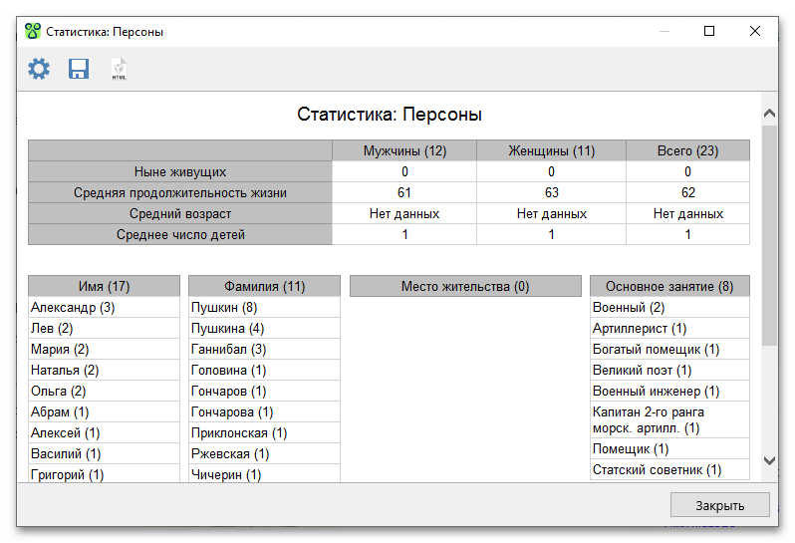Select occupation Артиллерист (1)
This screenshot has height=543, width=795.
click(x=669, y=329)
